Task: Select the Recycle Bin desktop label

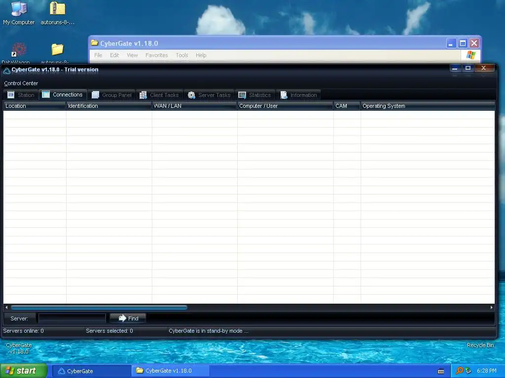Action: click(480, 345)
